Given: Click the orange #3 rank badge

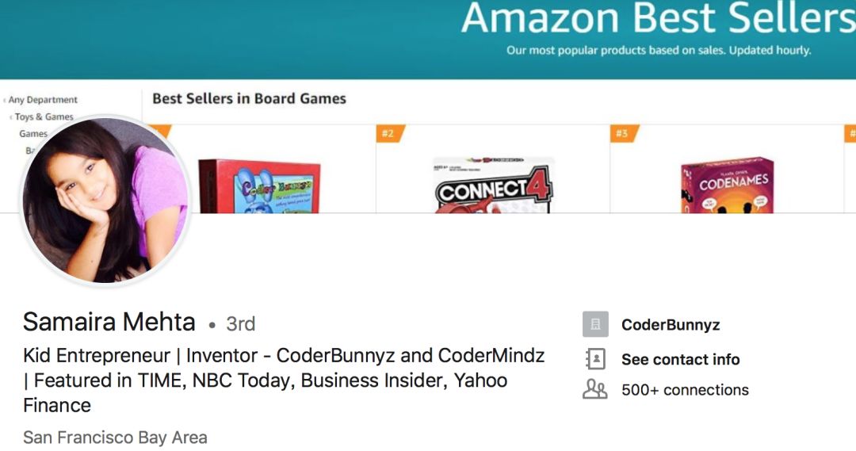Looking at the screenshot, I should (622, 133).
